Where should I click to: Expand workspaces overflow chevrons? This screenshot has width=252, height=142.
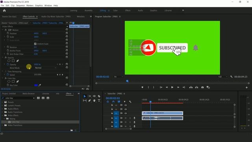click(x=183, y=11)
